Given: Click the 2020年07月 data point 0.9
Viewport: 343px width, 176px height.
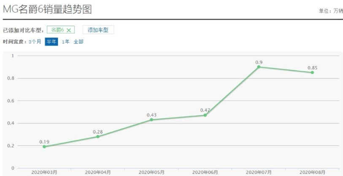Looking at the screenshot, I should [x=259, y=67].
